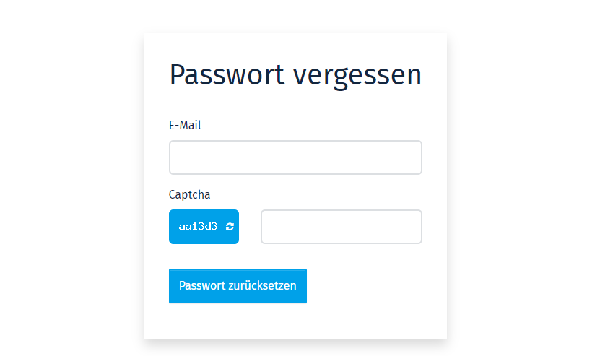Image resolution: width=600 pixels, height=356 pixels.
Task: Click the zurücksetzen text on the blue button
Action: pyautogui.click(x=262, y=285)
